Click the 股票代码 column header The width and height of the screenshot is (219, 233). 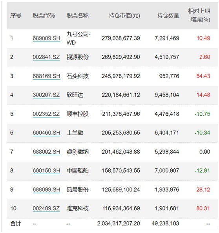coord(44,15)
